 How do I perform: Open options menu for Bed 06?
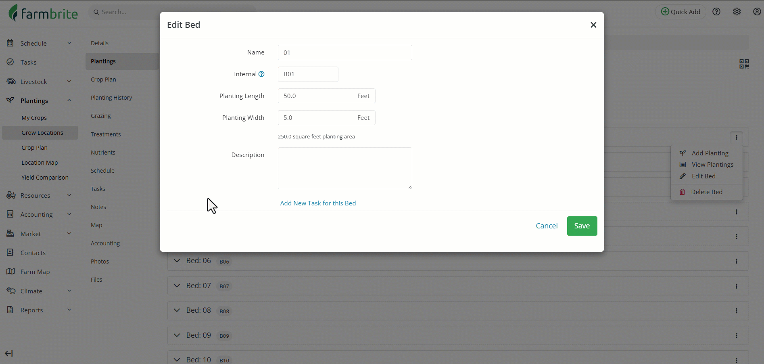737,261
